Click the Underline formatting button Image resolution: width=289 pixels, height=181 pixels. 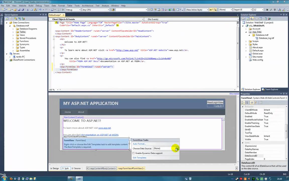click(275, 10)
